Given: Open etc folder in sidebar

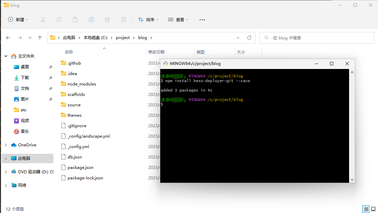Looking at the screenshot, I should point(20,110).
